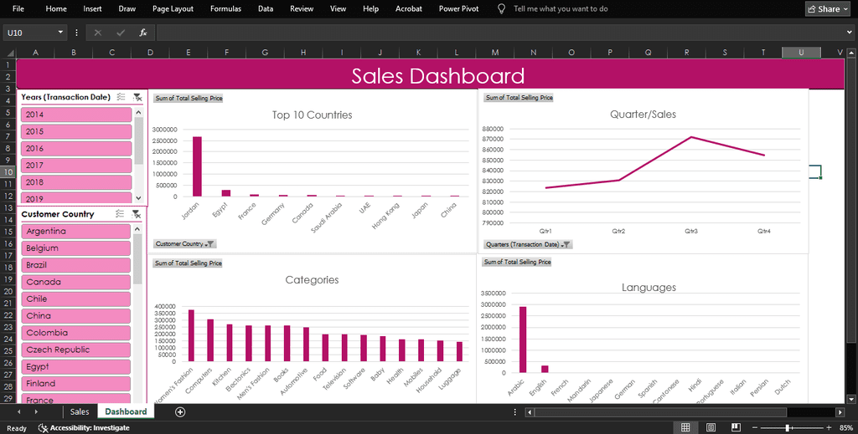Toggle the 2016 year slicer item
The height and width of the screenshot is (434, 858).
point(75,148)
